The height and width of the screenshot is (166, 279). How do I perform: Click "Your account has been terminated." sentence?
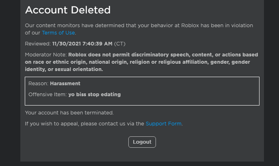tap(69, 113)
